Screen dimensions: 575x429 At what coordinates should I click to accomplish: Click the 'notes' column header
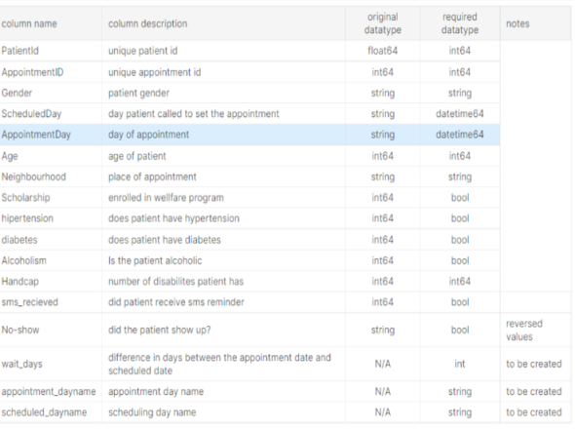[517, 23]
